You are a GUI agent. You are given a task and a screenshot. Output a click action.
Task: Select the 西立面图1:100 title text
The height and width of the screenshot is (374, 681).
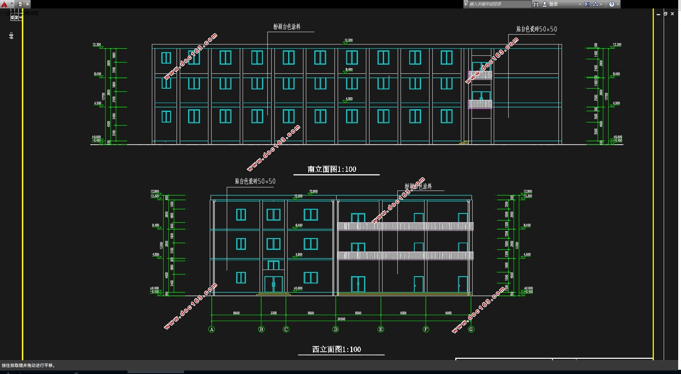pyautogui.click(x=337, y=349)
